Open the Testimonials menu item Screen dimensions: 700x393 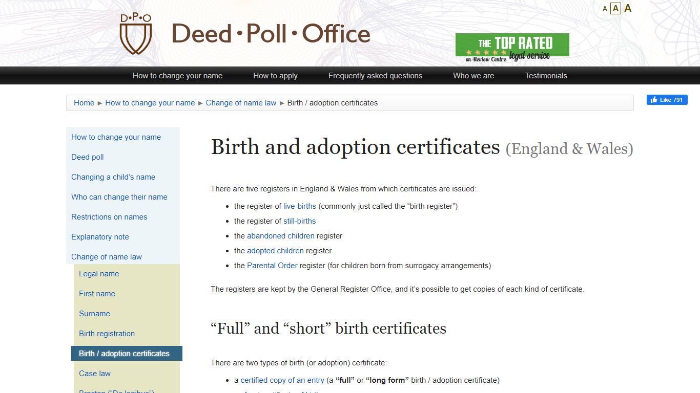(546, 76)
